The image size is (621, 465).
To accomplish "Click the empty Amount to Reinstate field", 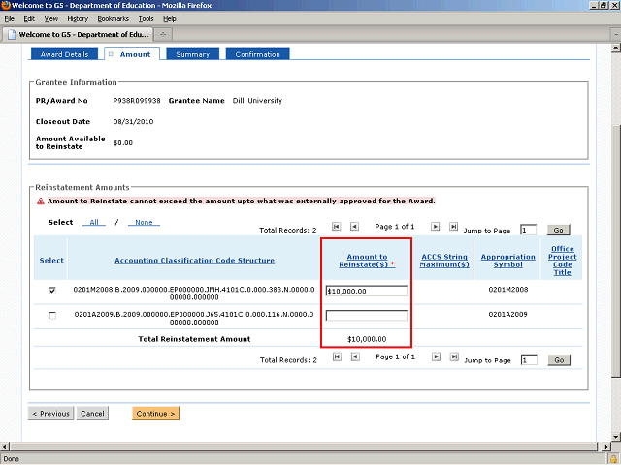I will click(x=366, y=316).
